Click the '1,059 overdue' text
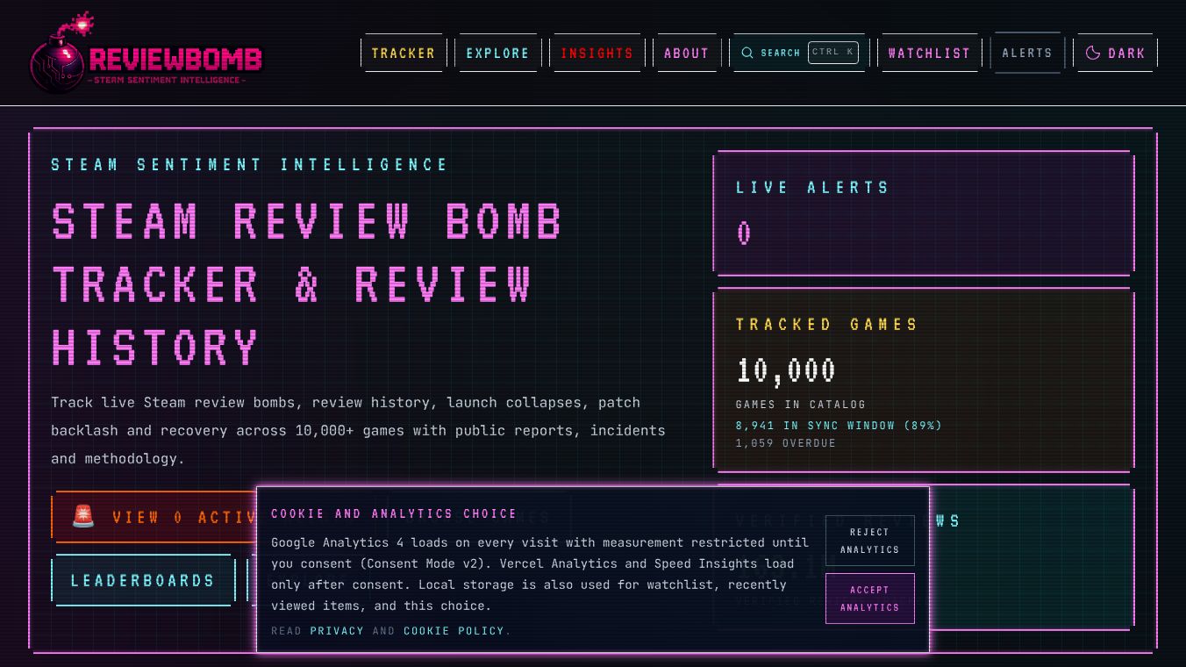The height and width of the screenshot is (667, 1186). click(786, 442)
